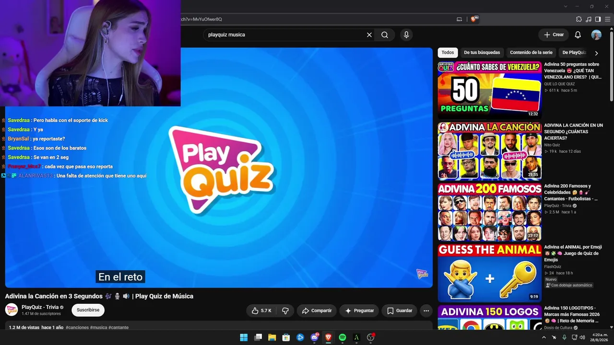
Task: Open the three-dot more actions menu
Action: coord(426,310)
